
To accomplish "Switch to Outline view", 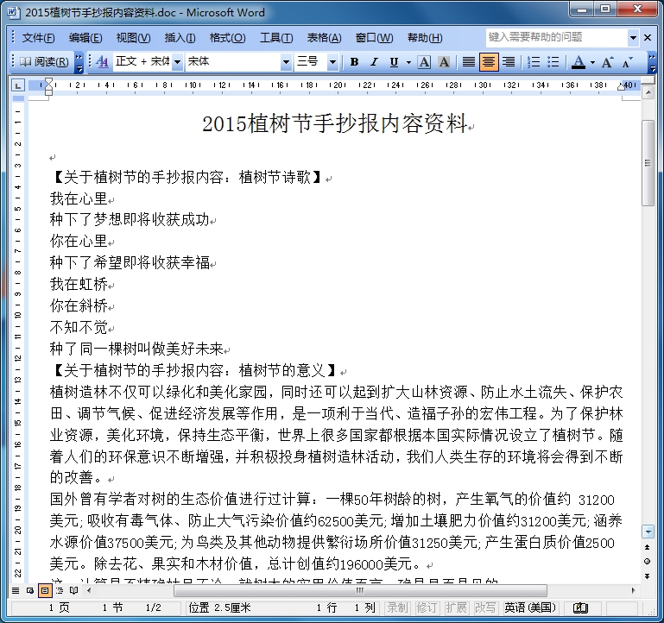I will [x=60, y=590].
